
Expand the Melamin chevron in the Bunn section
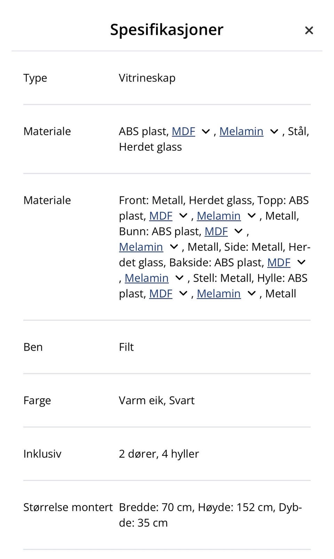pyautogui.click(x=173, y=247)
